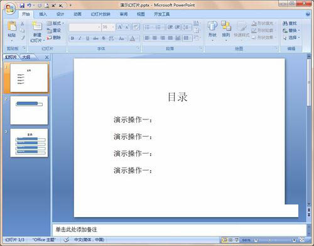Click the zoom in plus button
This screenshot has height=246, width=314.
point(294,240)
